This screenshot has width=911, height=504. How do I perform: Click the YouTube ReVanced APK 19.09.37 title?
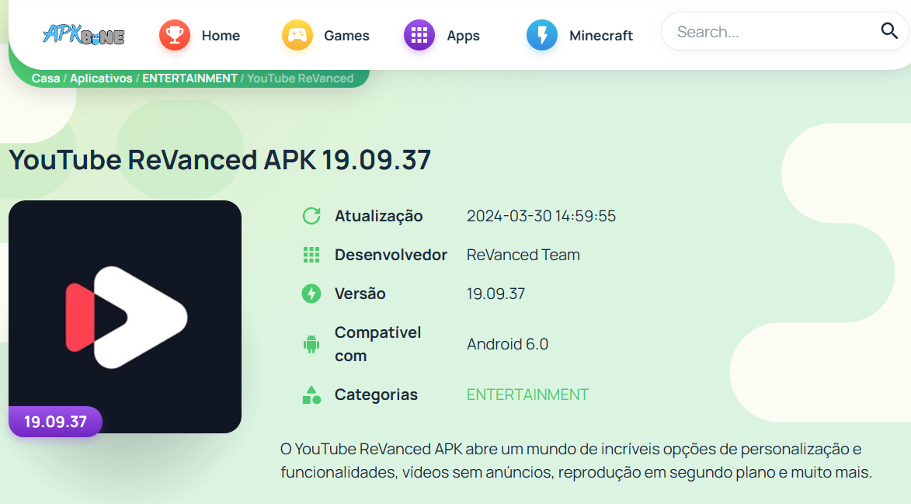click(x=220, y=160)
